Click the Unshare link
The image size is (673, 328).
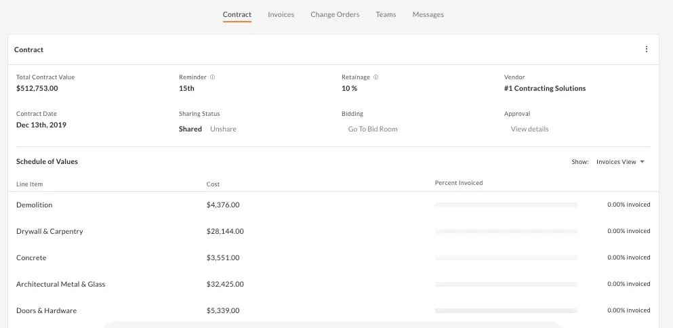coord(223,129)
